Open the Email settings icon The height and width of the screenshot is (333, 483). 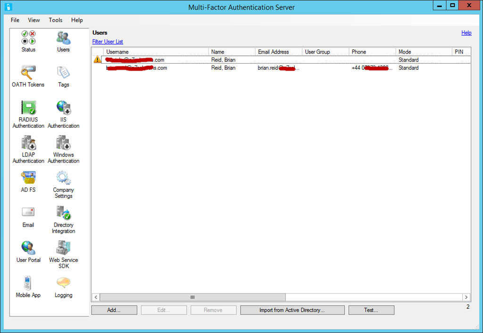click(x=28, y=217)
